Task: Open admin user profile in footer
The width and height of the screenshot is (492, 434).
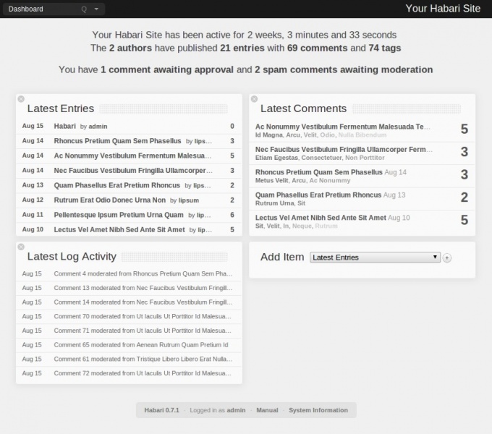Action: coord(236,410)
